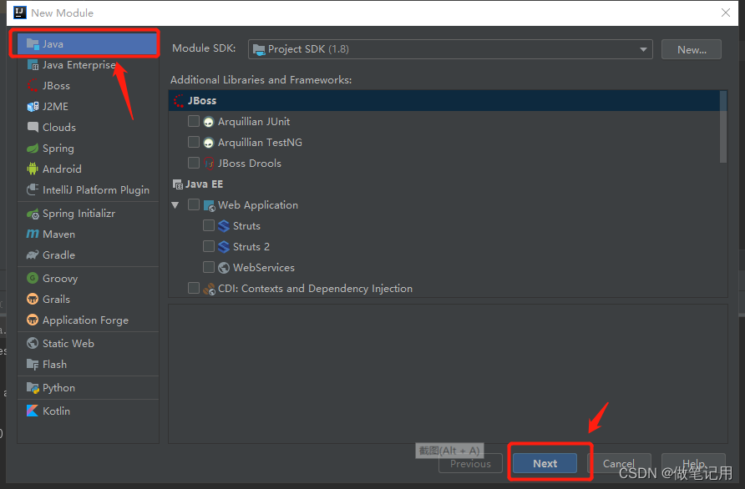The width and height of the screenshot is (745, 489).
Task: Enable the Arquillian JUnit checkbox
Action: click(x=194, y=121)
